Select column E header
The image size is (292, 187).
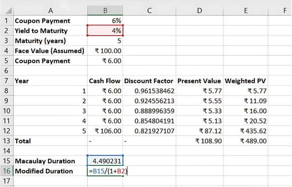pos(246,11)
